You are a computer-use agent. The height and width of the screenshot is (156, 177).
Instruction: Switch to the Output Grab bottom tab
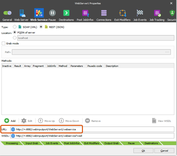point(111,143)
